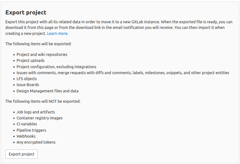Select 'Project and wiki repositories' list item
The height and width of the screenshot is (164, 240).
(42, 54)
